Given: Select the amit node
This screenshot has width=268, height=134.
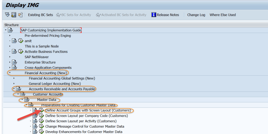Looking at the screenshot, I should (x=28, y=41).
